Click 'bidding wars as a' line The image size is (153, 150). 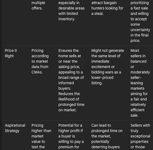point(106,72)
